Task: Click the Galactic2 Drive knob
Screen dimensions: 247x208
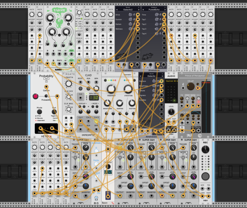Action: pos(130,15)
